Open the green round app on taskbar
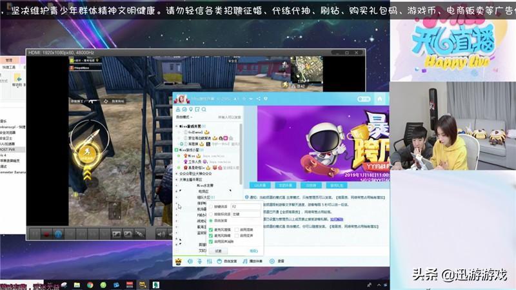 pyautogui.click(x=103, y=285)
